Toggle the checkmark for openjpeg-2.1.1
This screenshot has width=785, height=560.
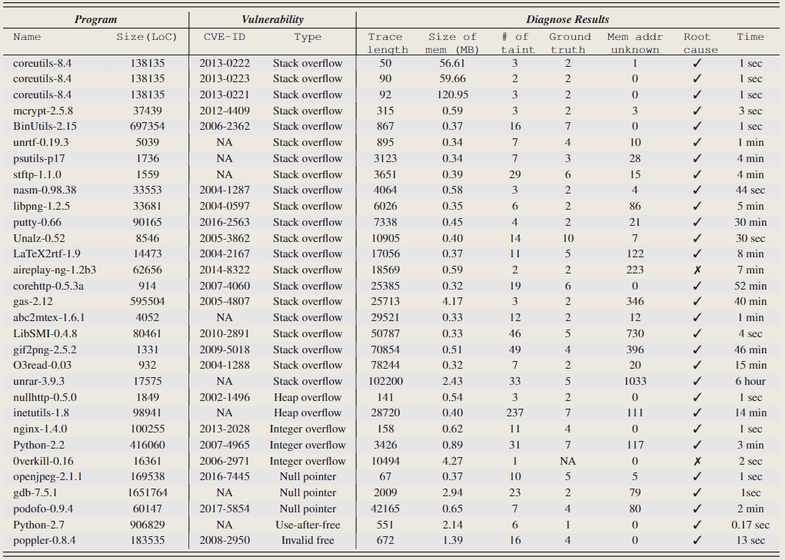click(x=697, y=476)
